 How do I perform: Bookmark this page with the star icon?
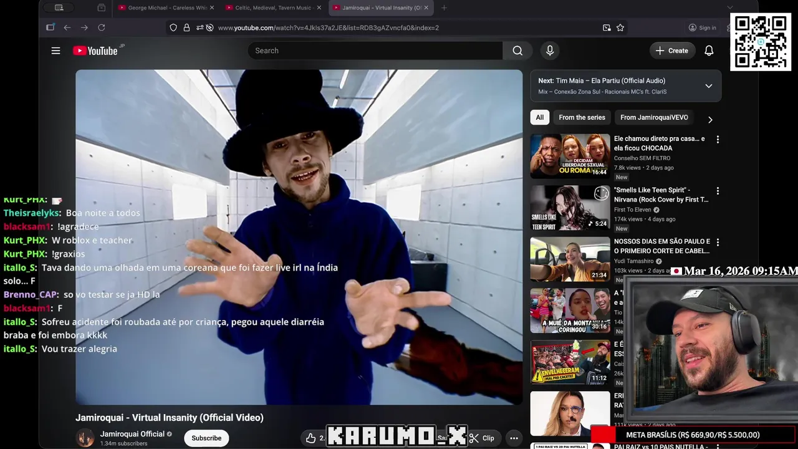tap(620, 27)
